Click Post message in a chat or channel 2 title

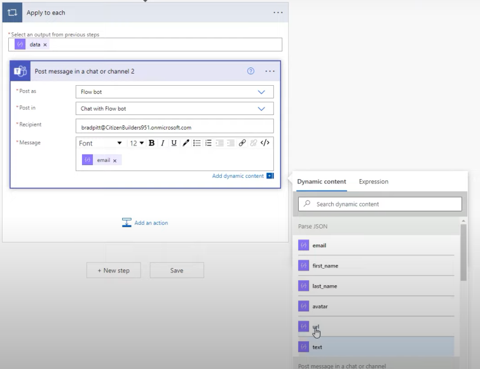85,71
